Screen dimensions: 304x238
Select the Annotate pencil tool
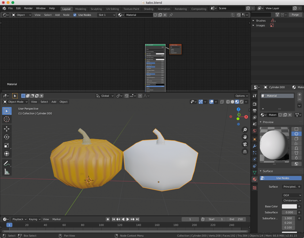coord(7,163)
